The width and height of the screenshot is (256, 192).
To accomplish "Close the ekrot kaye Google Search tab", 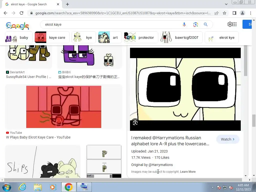I will point(58,4).
